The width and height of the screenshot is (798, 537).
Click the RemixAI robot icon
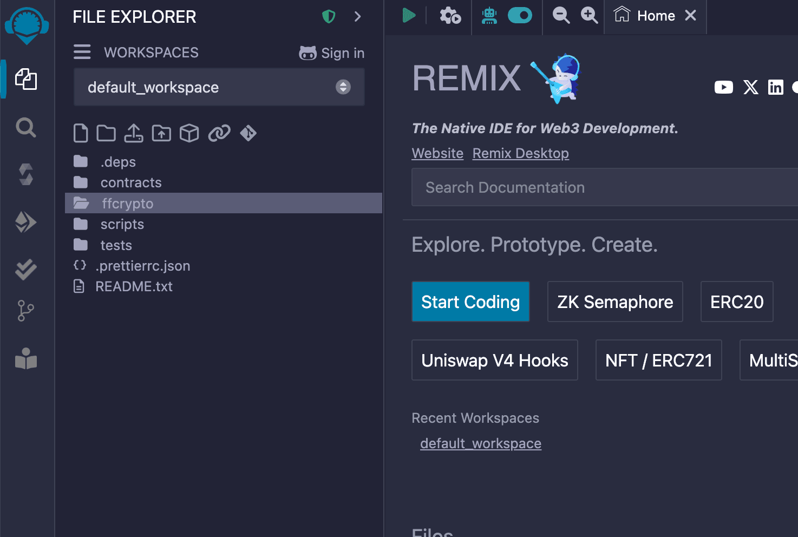coord(489,16)
